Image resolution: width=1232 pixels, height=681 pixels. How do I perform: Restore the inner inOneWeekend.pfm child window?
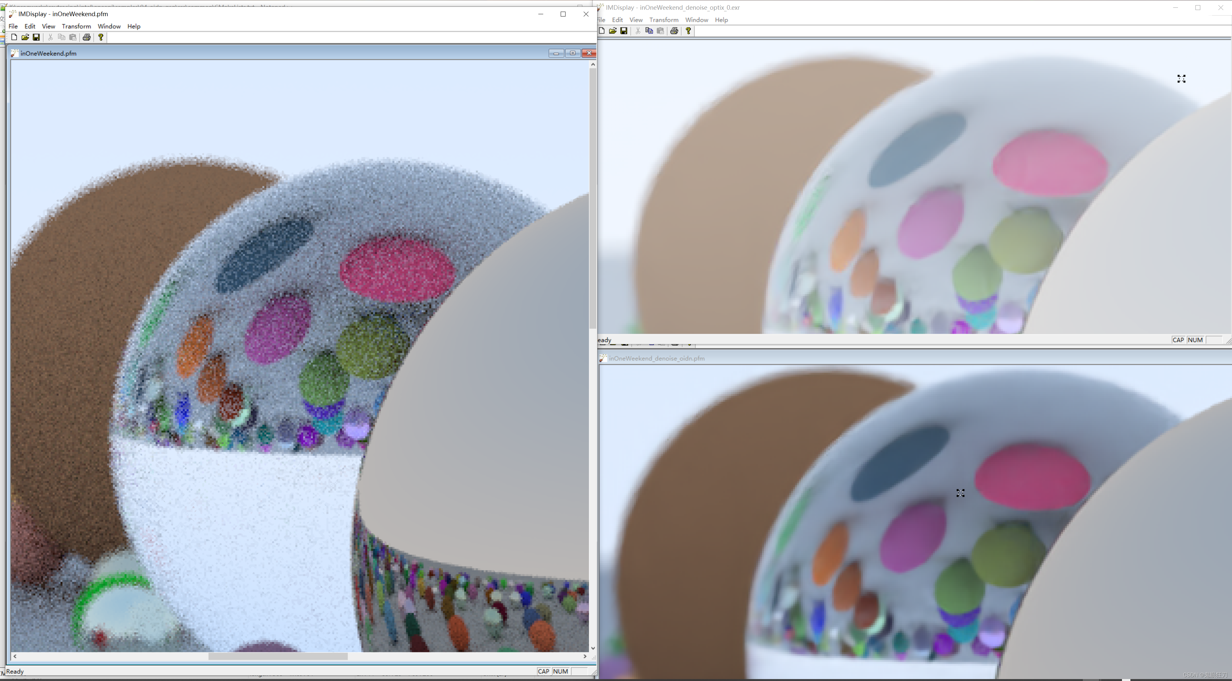tap(572, 53)
